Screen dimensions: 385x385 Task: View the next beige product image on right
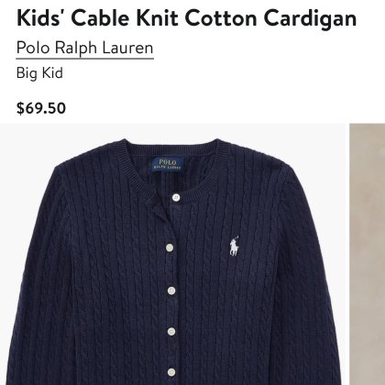click(368, 254)
